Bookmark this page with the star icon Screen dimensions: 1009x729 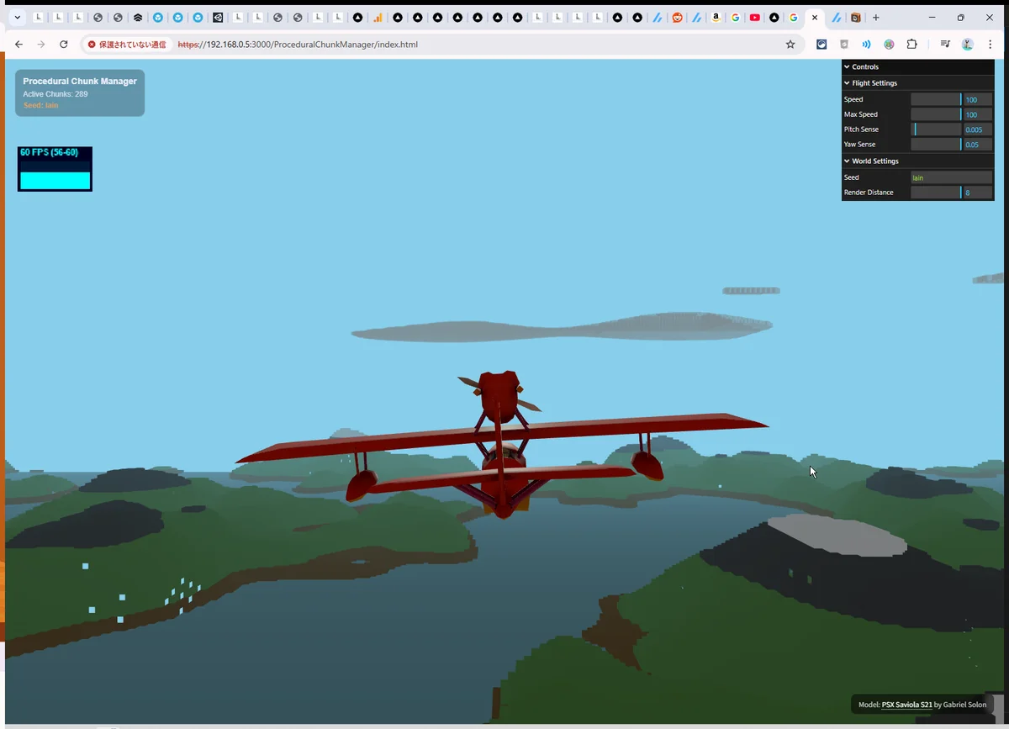tap(790, 45)
